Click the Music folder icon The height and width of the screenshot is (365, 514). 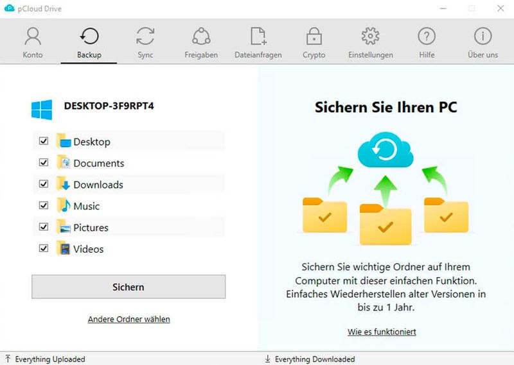(64, 205)
